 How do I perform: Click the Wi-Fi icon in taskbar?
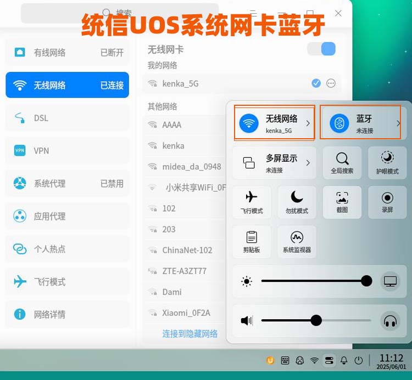pyautogui.click(x=314, y=360)
